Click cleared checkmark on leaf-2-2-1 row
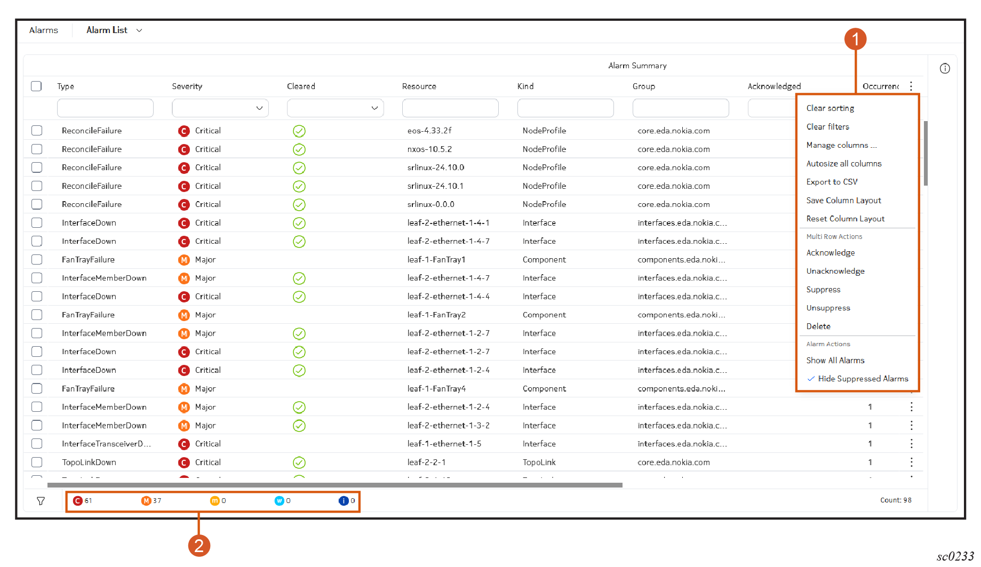This screenshot has width=981, height=567. (299, 462)
